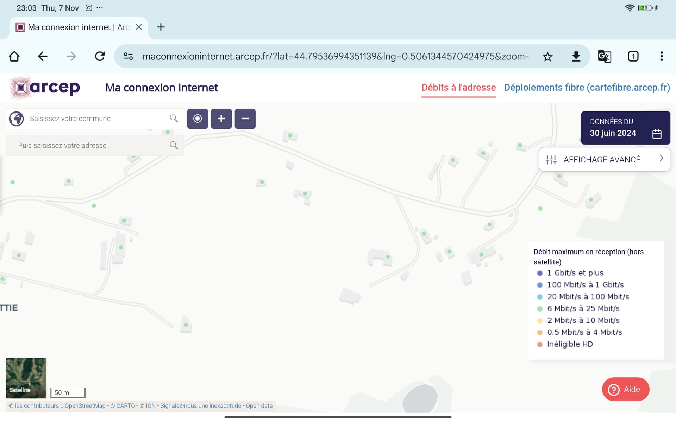Open the calendar icon in Données du
Image resolution: width=676 pixels, height=422 pixels.
click(x=657, y=134)
